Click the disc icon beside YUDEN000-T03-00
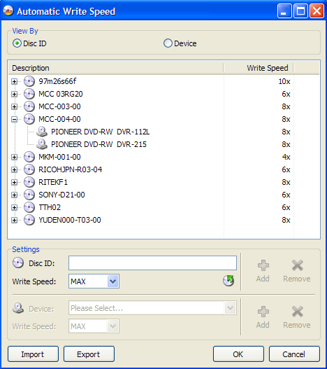Screen dimensions: 327x369 (x=29, y=220)
